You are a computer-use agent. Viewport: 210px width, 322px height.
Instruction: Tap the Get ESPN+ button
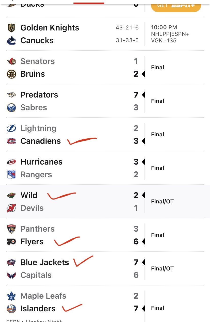176,6
